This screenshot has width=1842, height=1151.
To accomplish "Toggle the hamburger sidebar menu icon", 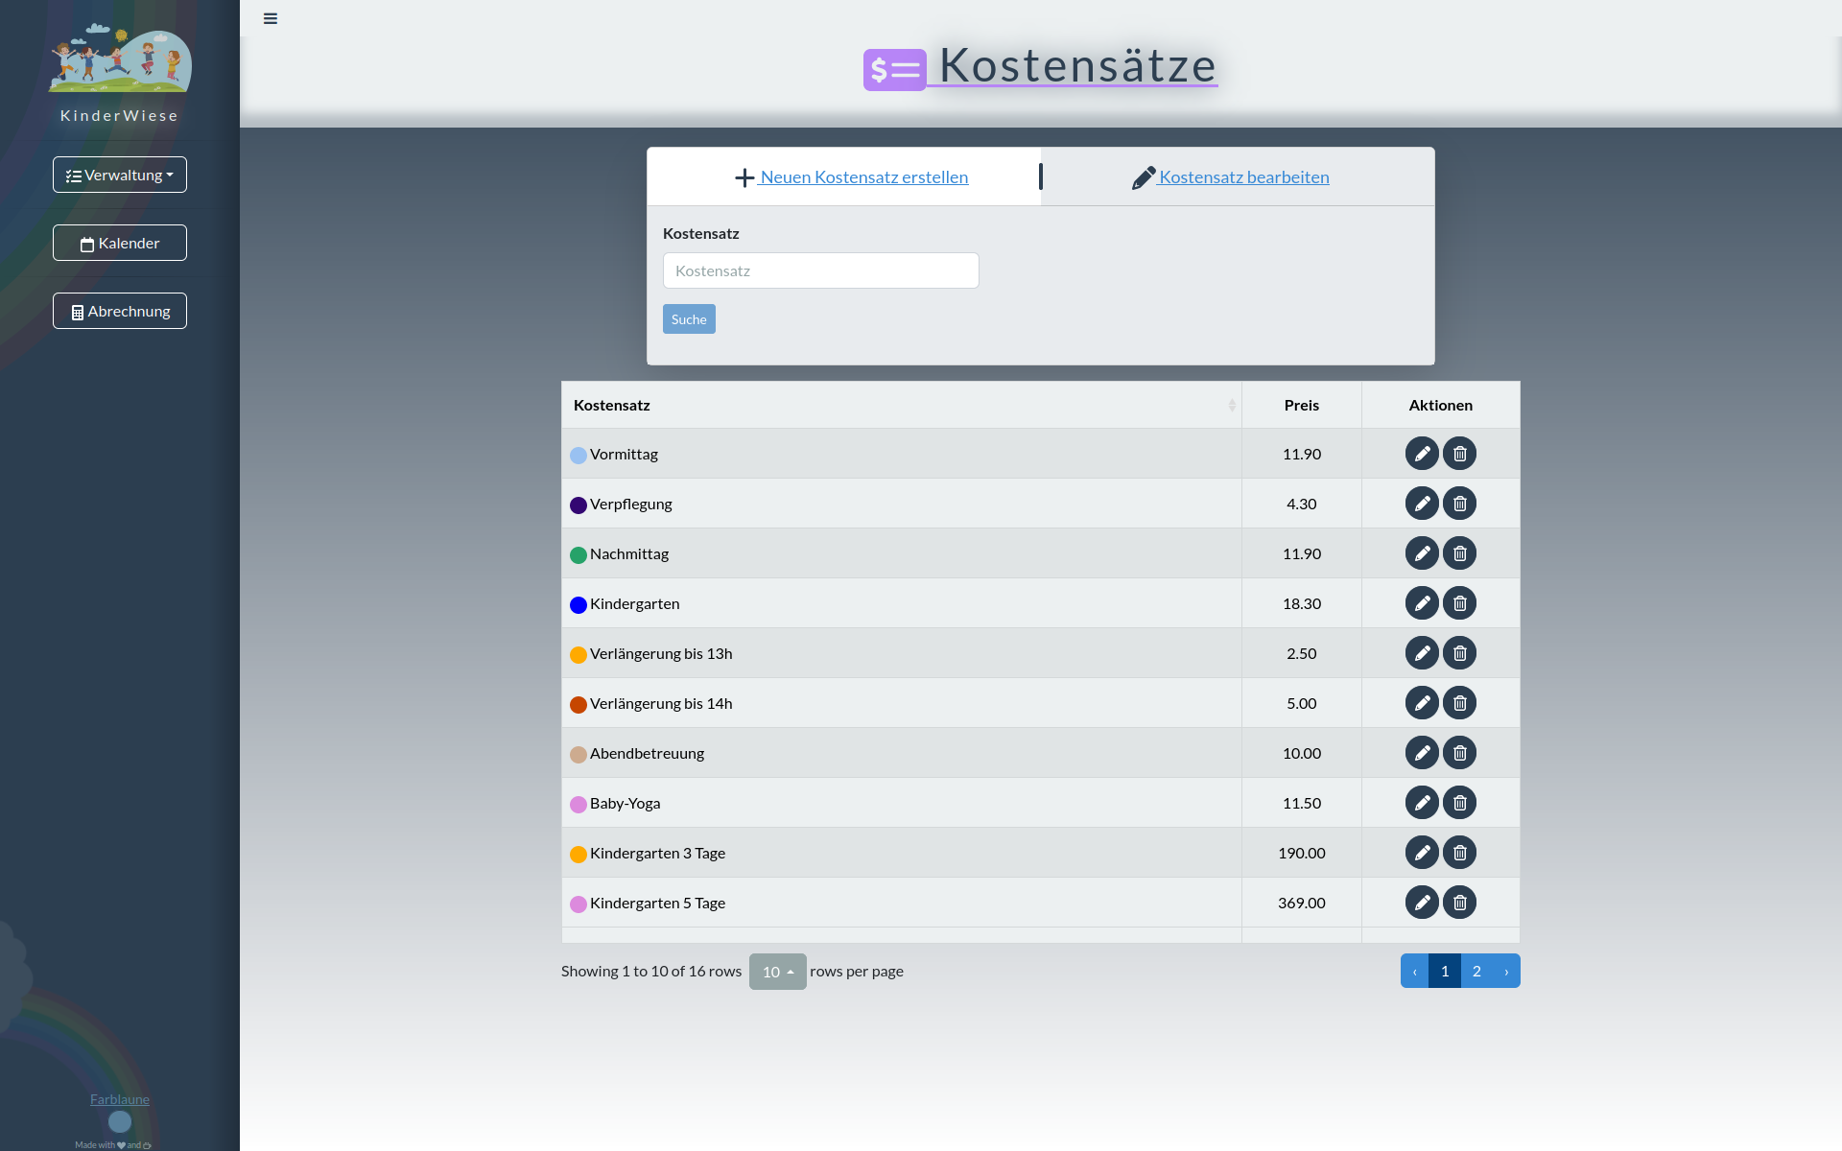I will [271, 18].
